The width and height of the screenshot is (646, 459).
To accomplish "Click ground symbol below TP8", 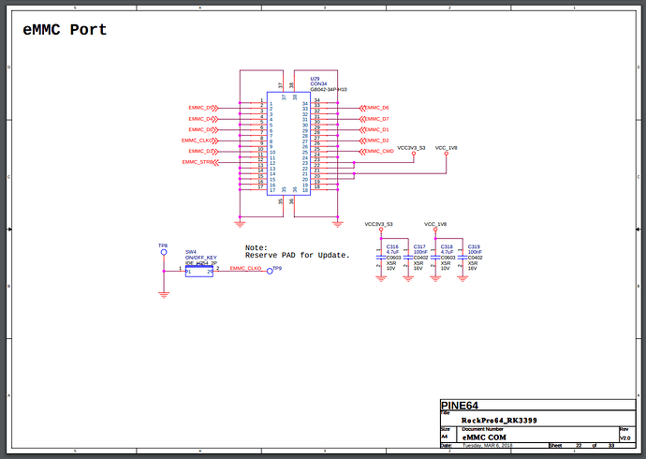I will point(164,294).
